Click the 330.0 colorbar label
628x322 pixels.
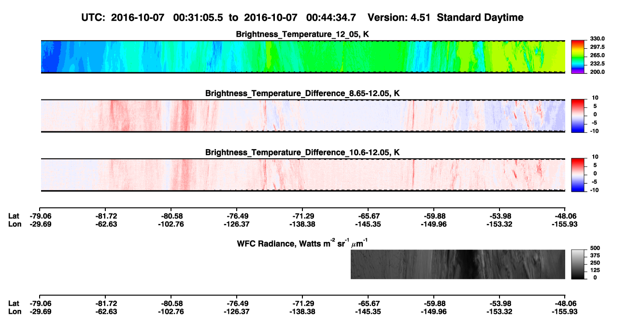pyautogui.click(x=597, y=39)
